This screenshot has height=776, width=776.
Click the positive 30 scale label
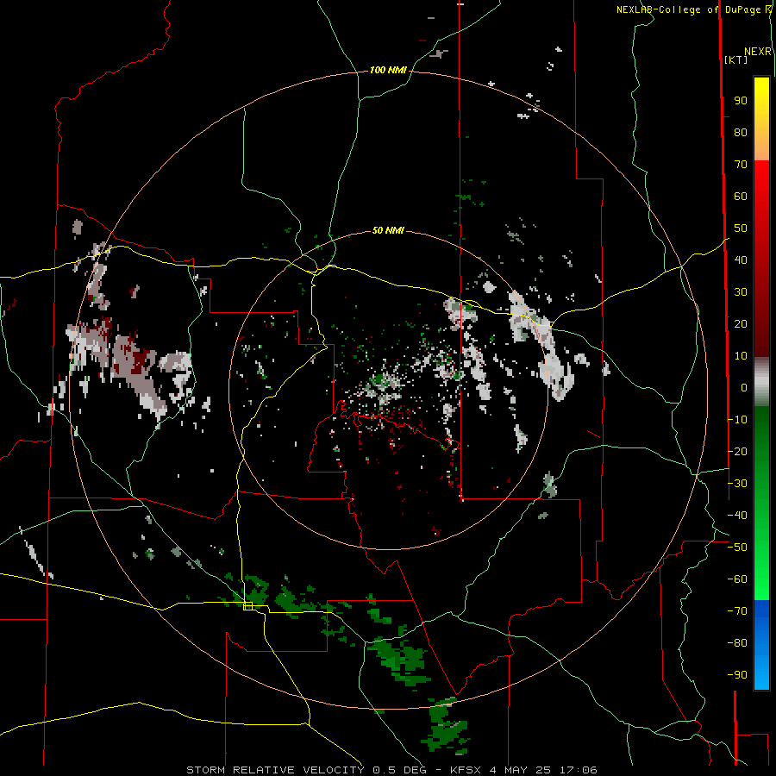pyautogui.click(x=741, y=292)
